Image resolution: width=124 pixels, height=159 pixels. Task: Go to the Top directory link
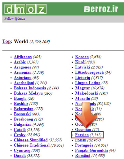[x=7, y=41]
